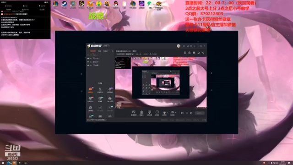Viewport: 293px width, 165px height.
Task: Click the pencil edit icon next to stream category
Action: coord(133,54)
